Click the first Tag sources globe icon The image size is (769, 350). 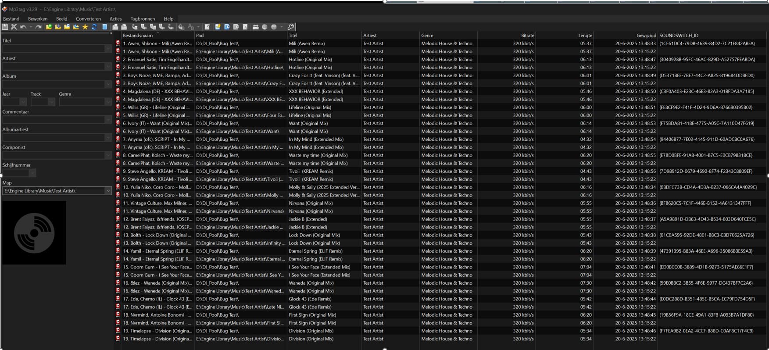click(265, 27)
